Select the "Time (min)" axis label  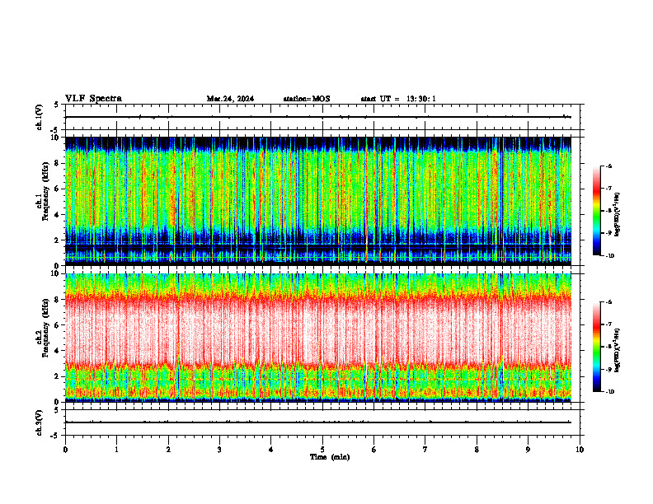(x=330, y=457)
